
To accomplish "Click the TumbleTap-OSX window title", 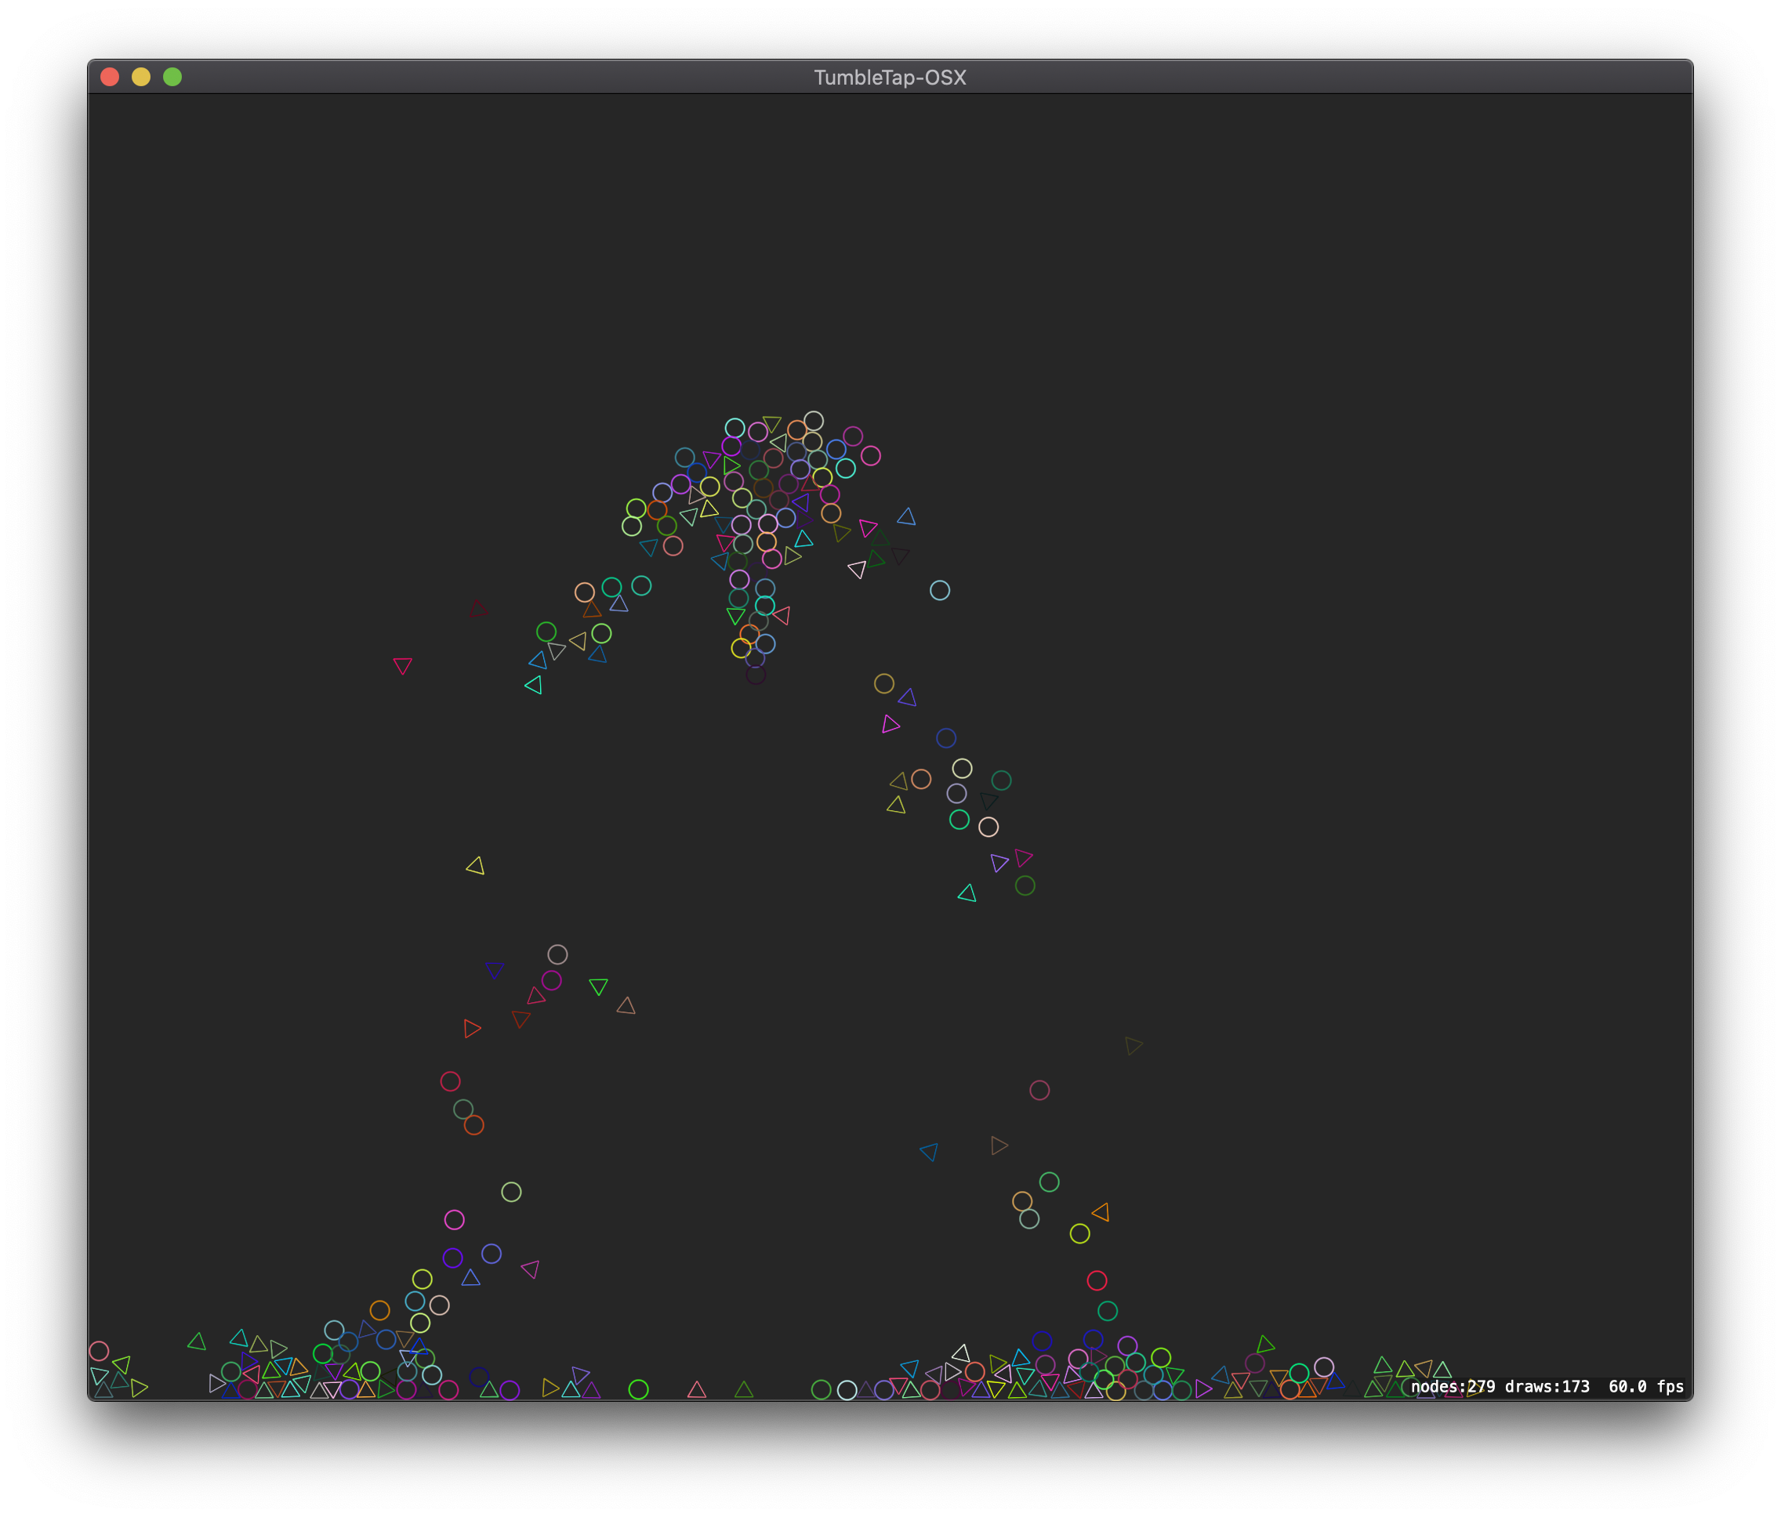I will click(x=890, y=78).
